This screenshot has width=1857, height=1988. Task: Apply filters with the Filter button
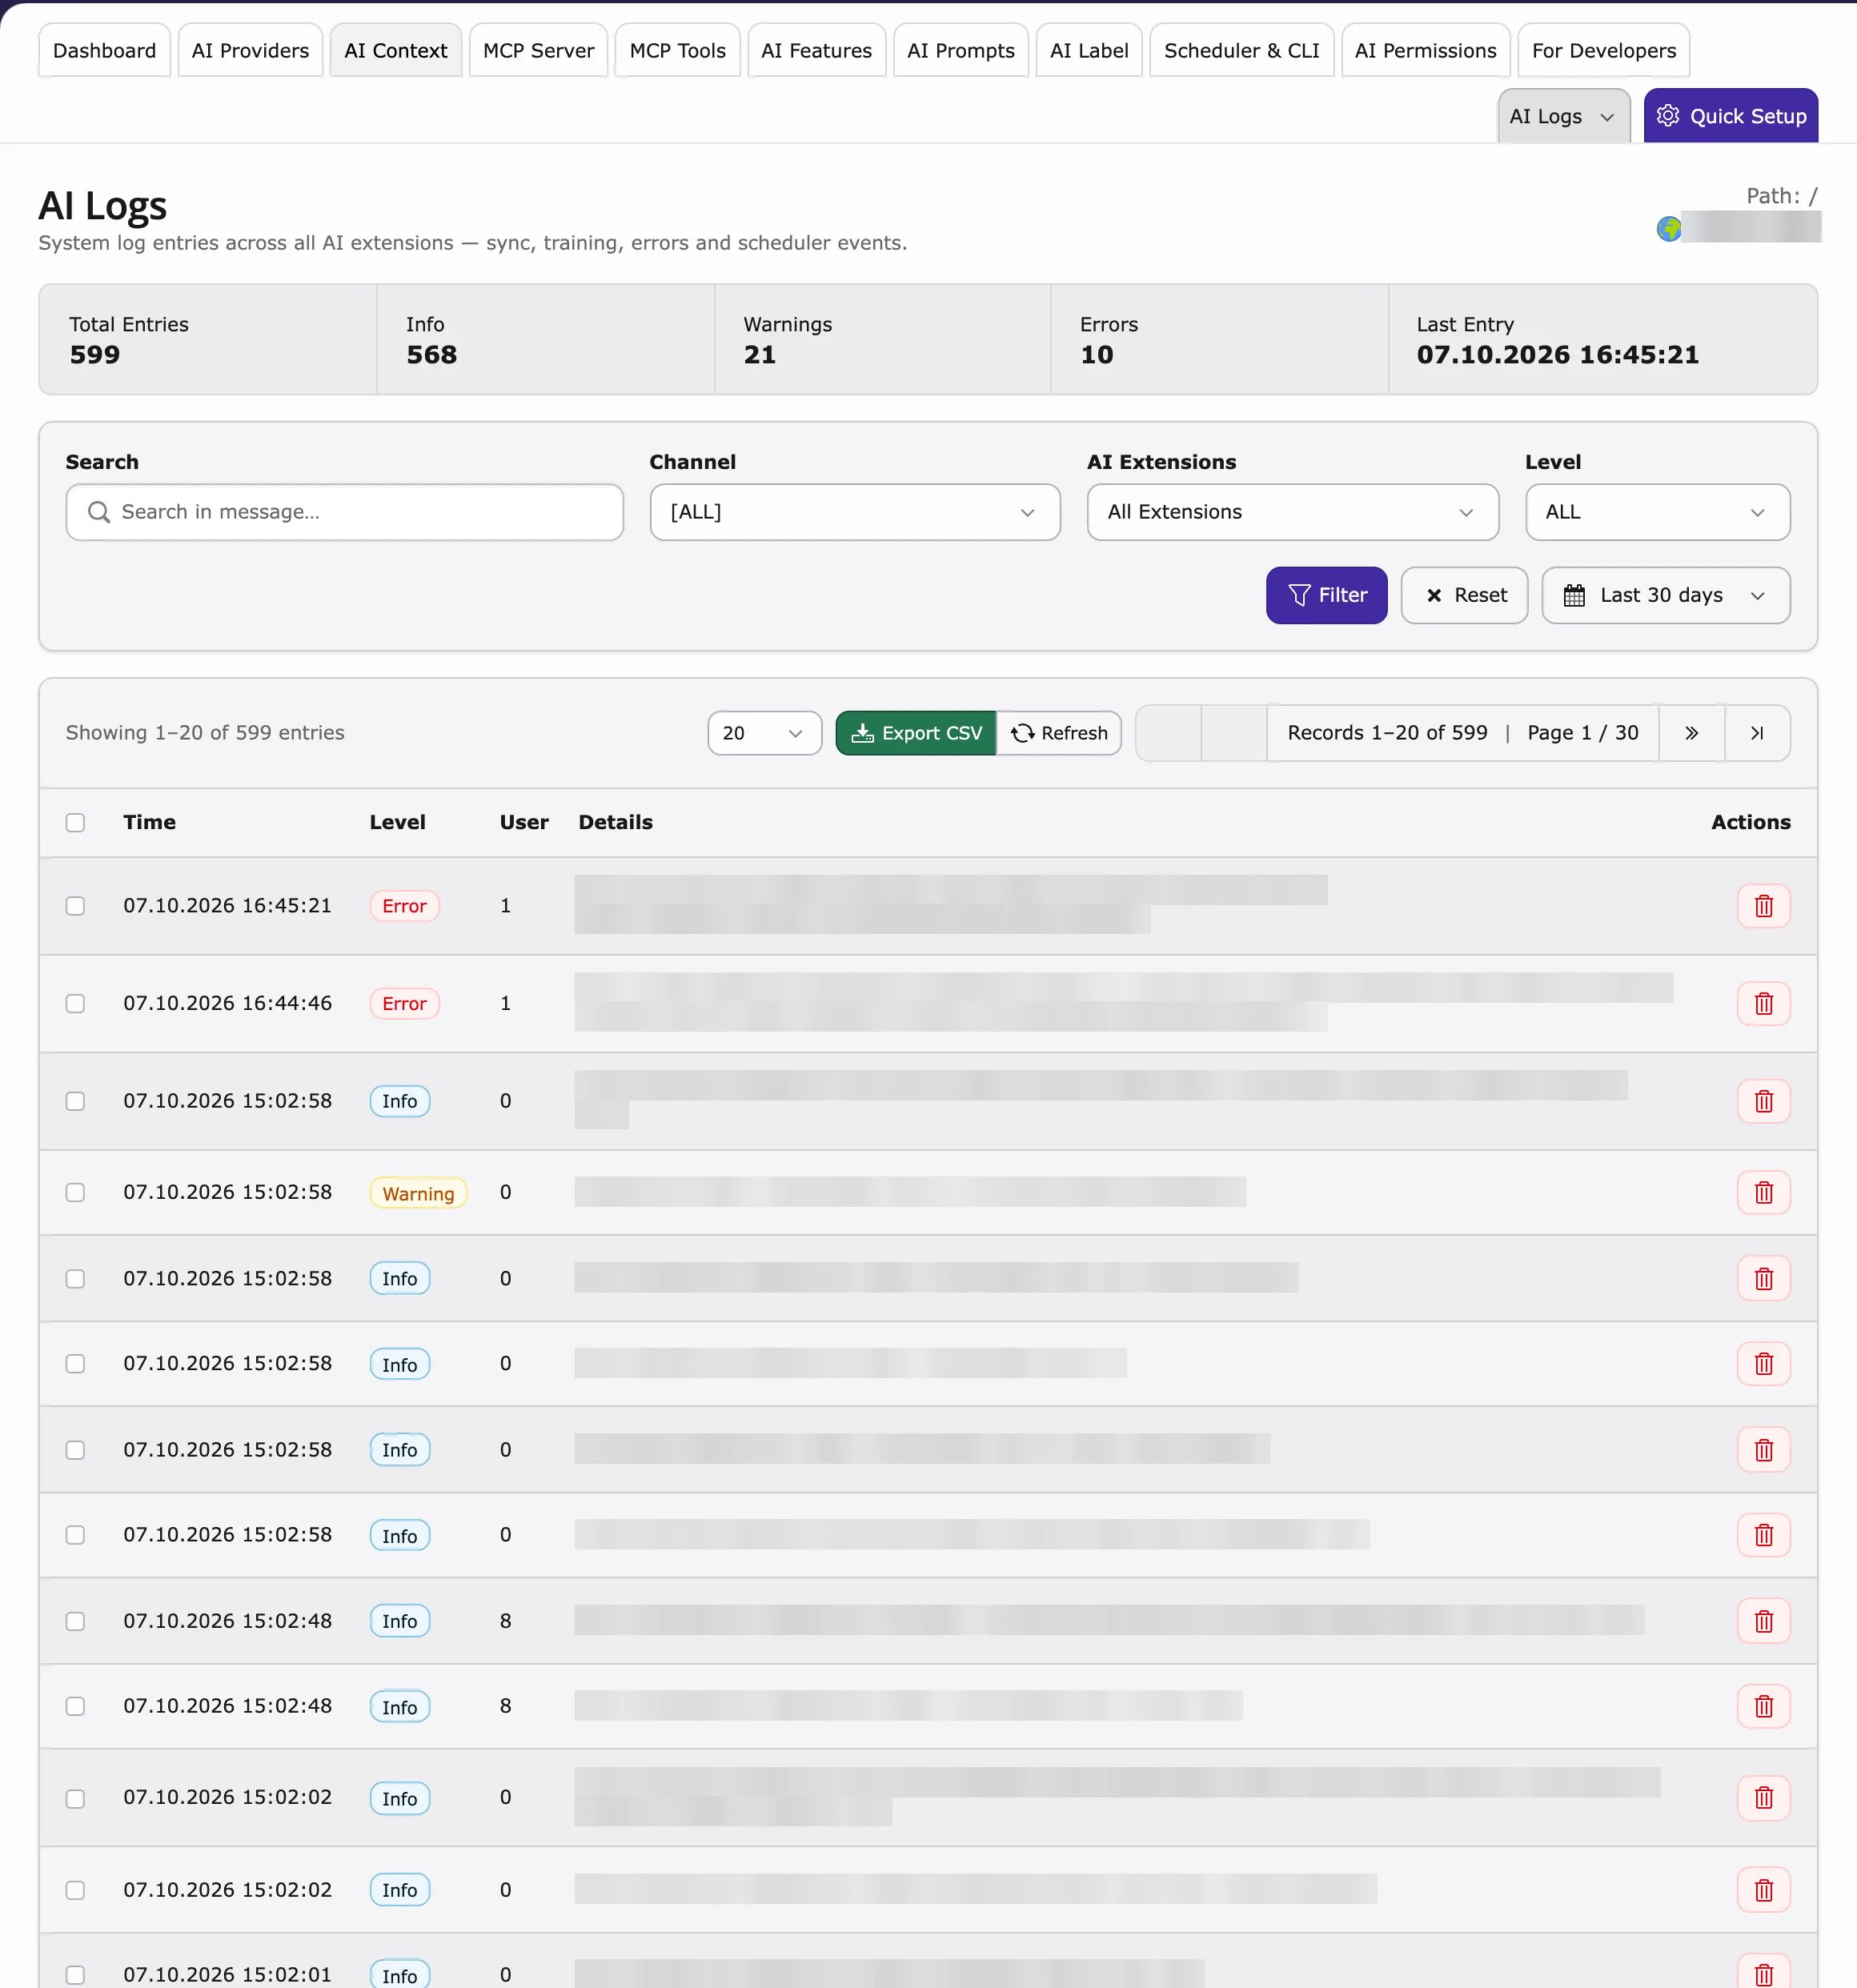[1326, 595]
